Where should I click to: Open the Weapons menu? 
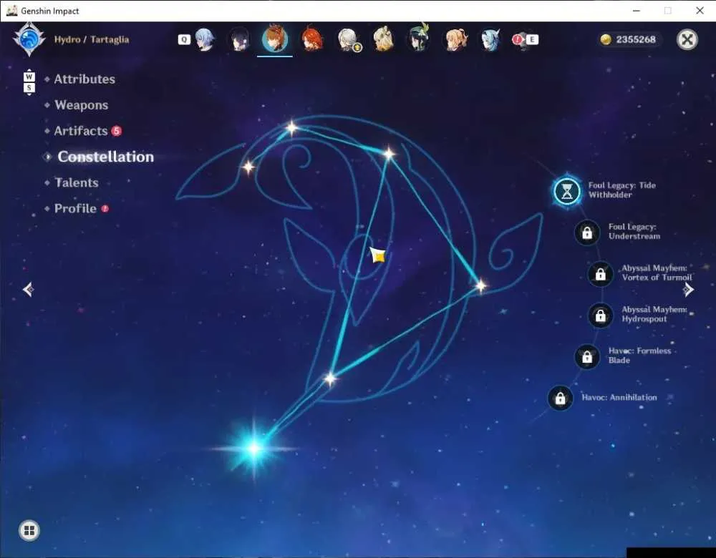click(82, 105)
